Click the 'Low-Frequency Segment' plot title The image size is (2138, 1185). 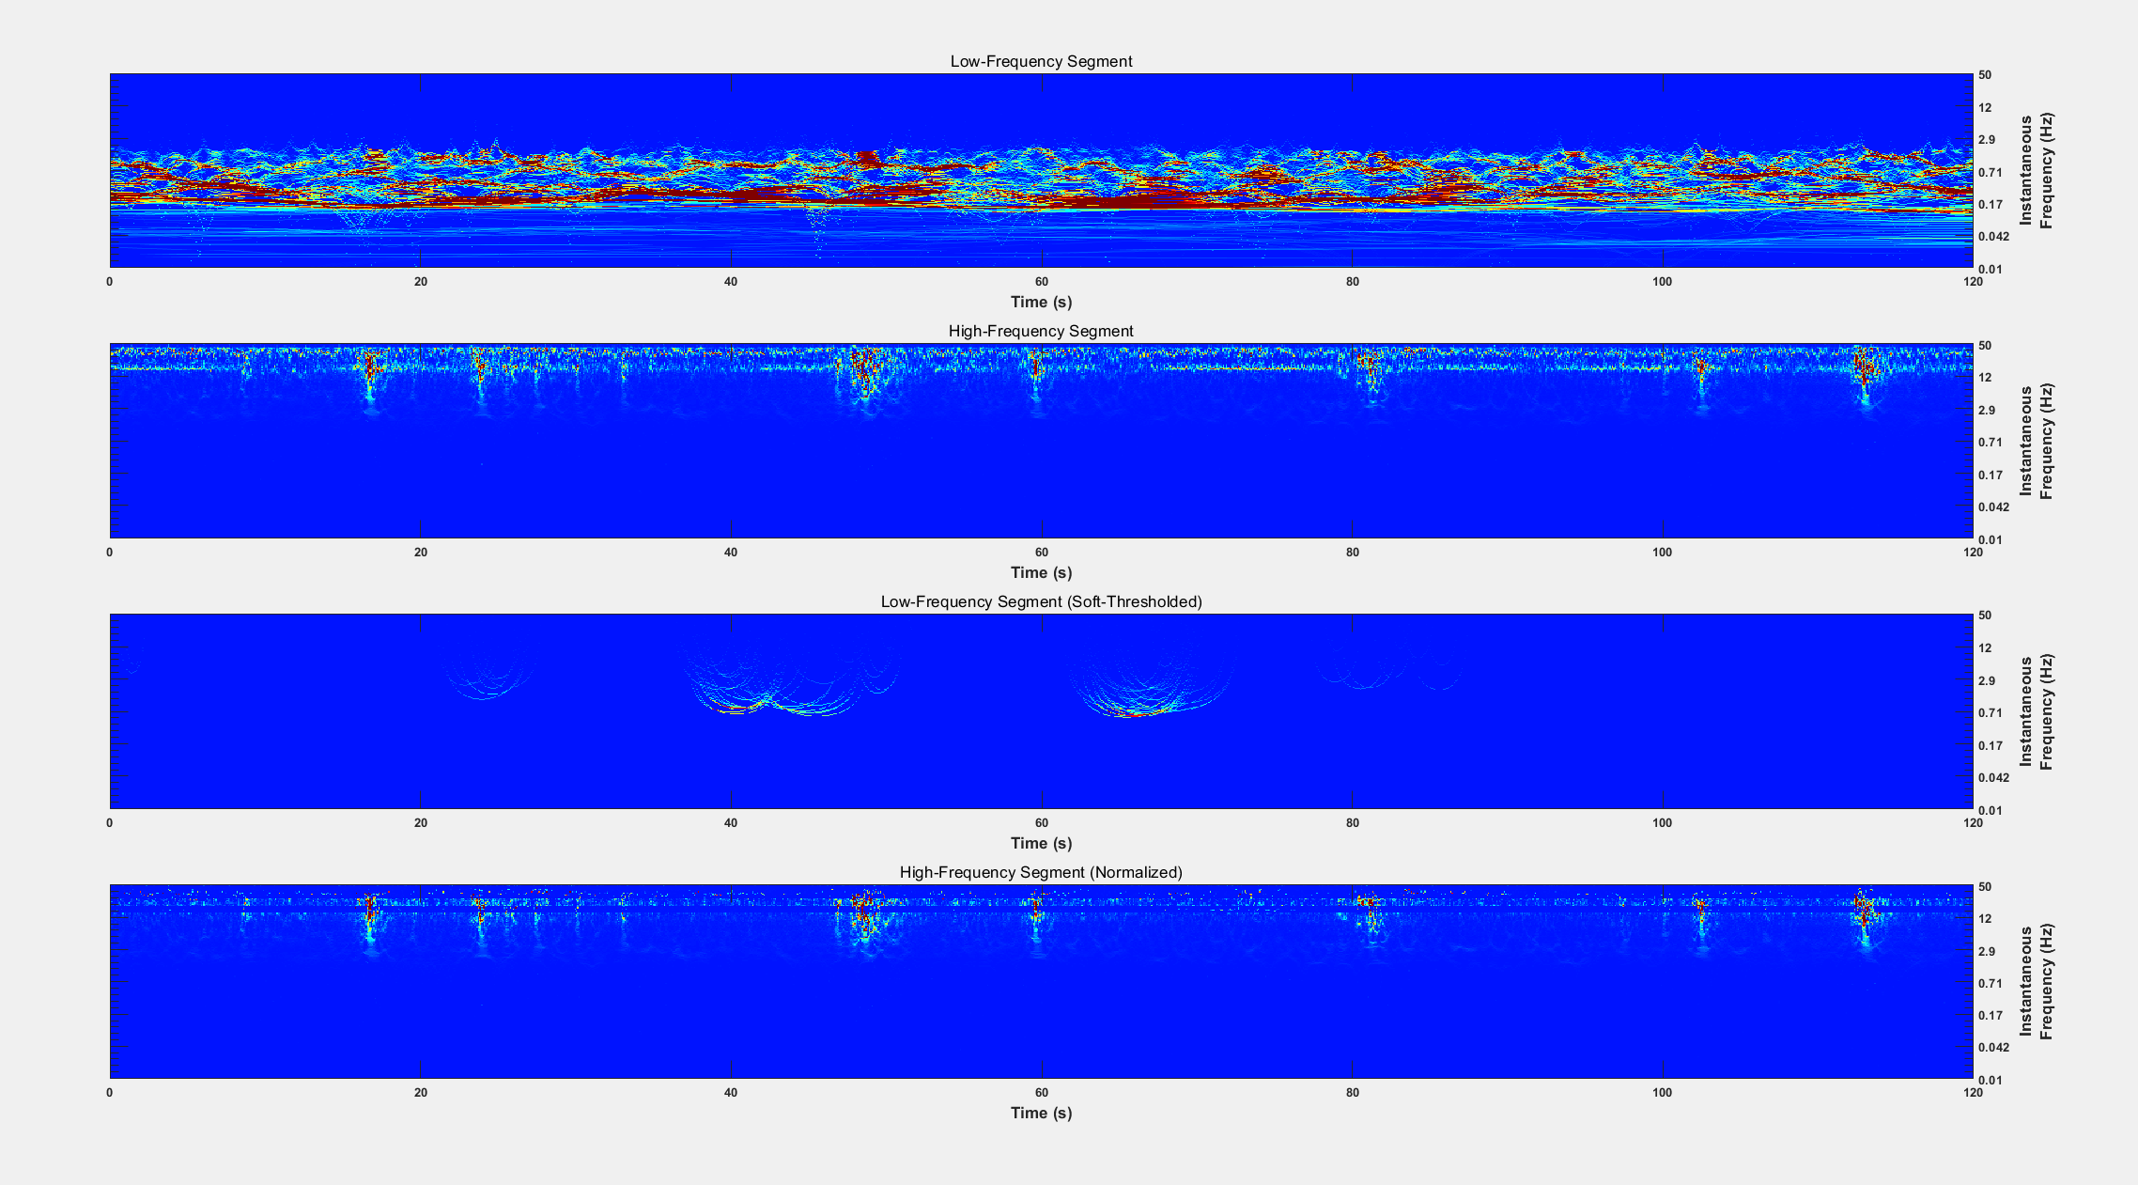[1041, 61]
